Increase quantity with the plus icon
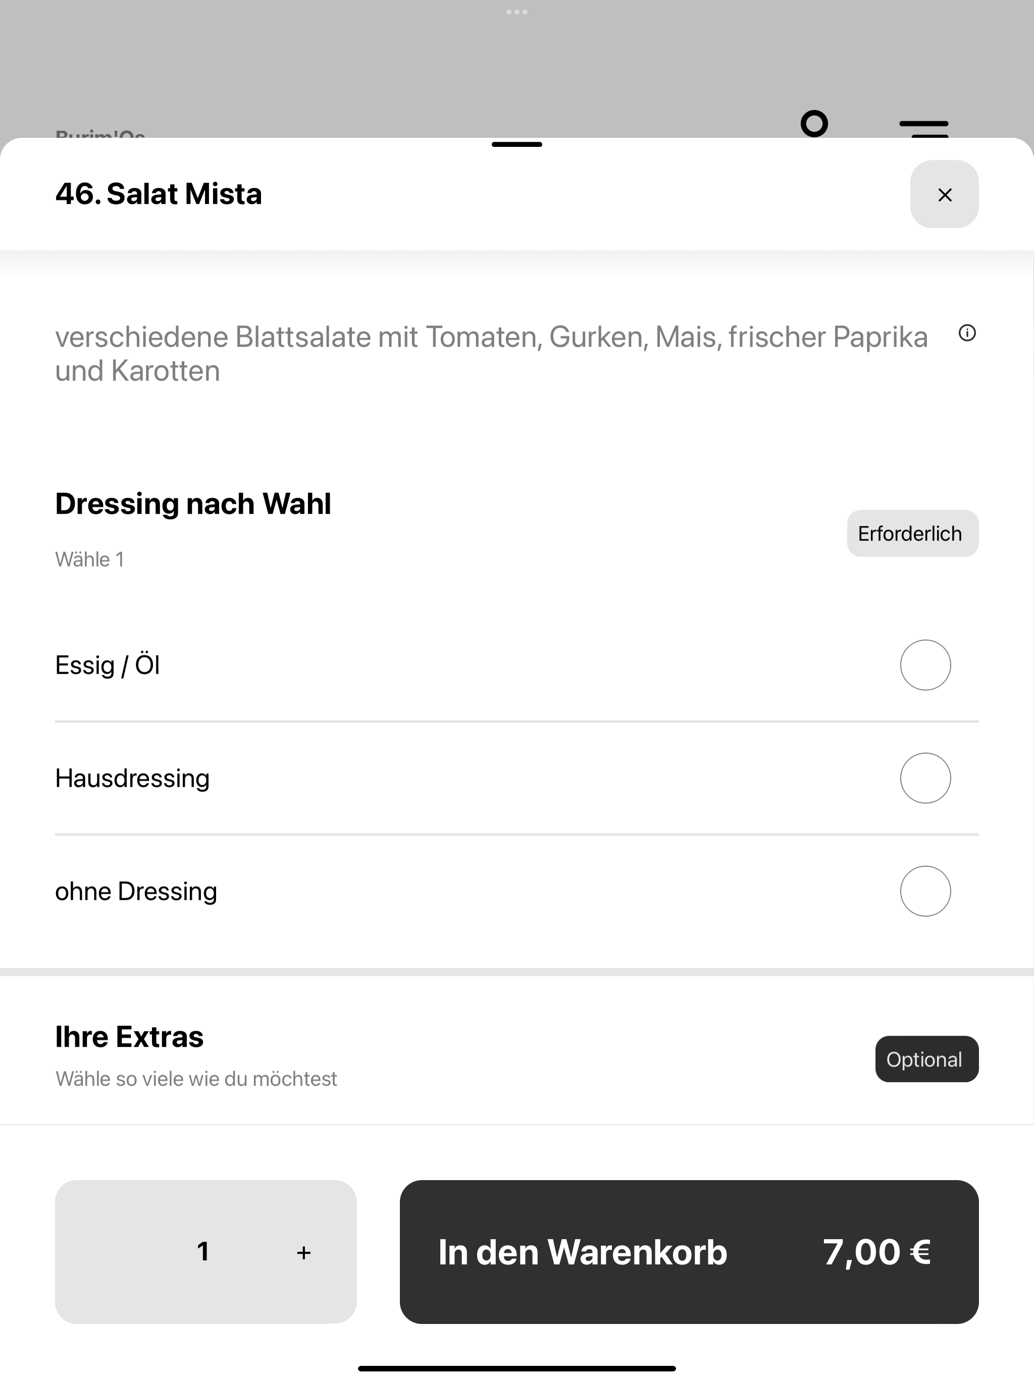This screenshot has width=1034, height=1379. [304, 1252]
